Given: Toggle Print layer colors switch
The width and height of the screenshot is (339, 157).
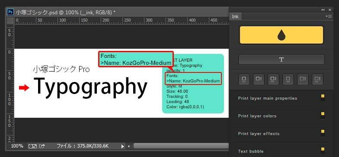Looking at the screenshot, I should click(323, 116).
